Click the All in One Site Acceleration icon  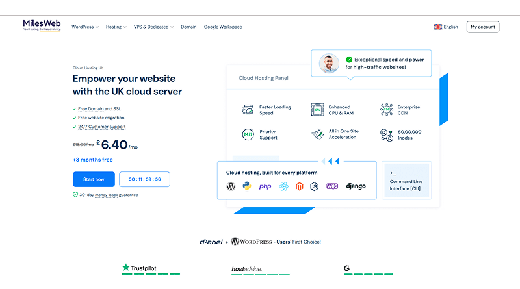pyautogui.click(x=318, y=134)
